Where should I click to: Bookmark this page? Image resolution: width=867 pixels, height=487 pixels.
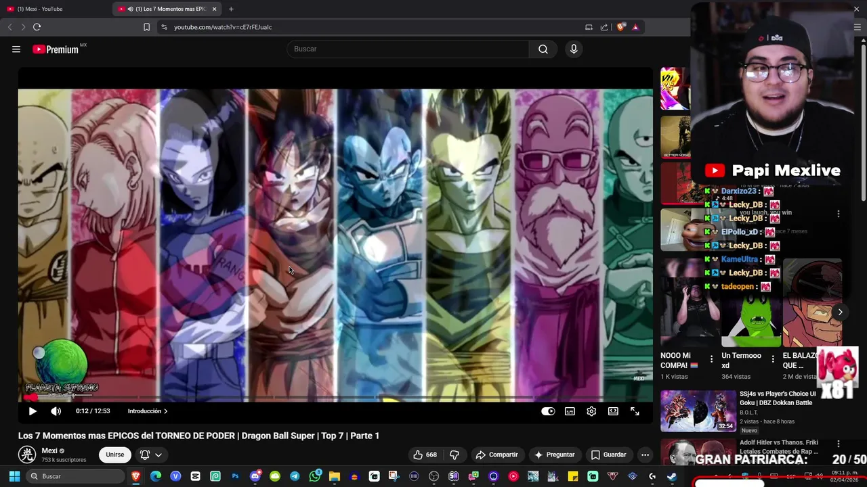tap(146, 27)
